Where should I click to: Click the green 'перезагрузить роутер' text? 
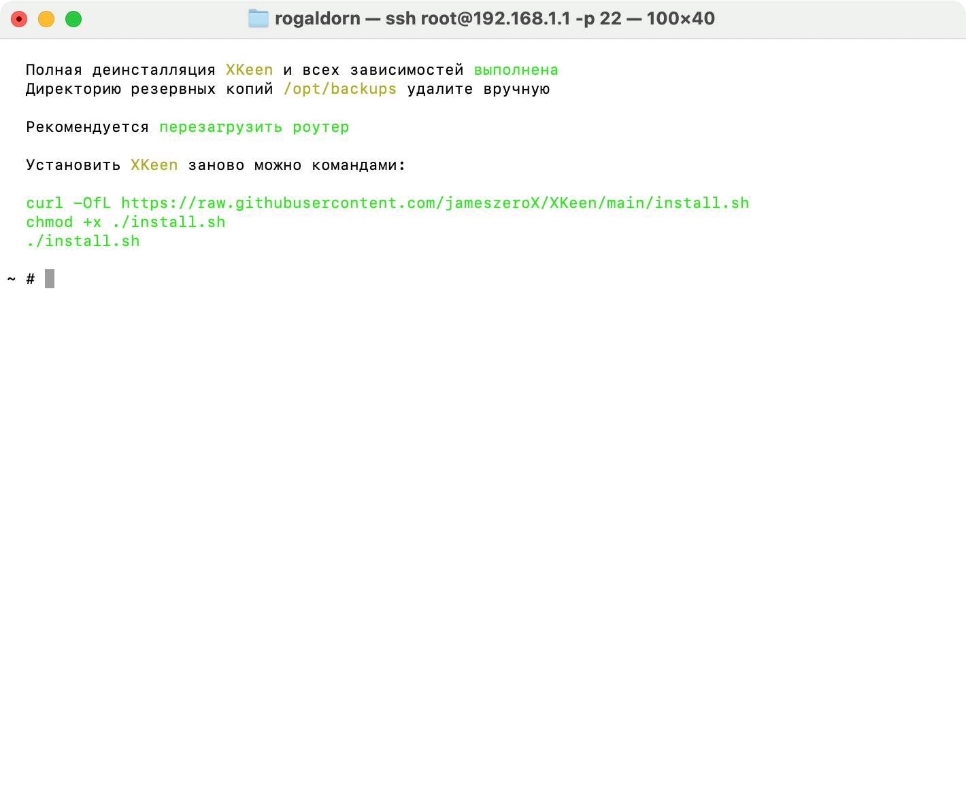[x=254, y=127]
